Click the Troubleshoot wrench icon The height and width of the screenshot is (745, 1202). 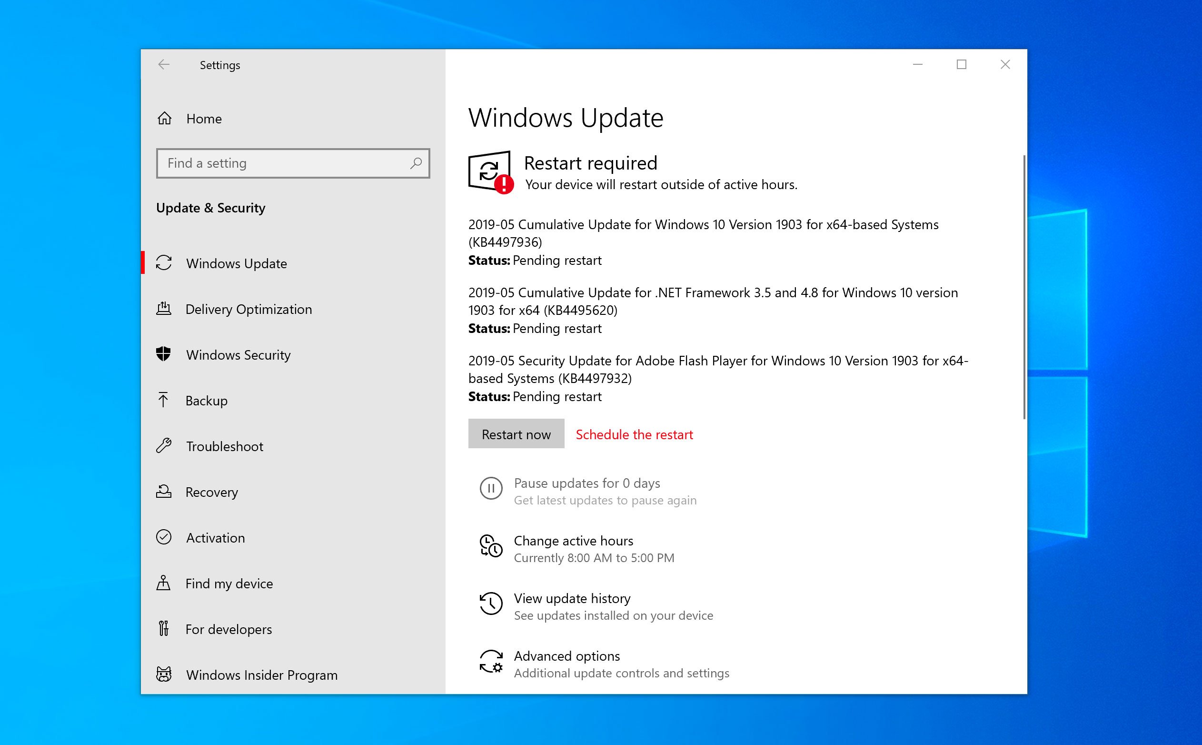(x=163, y=445)
